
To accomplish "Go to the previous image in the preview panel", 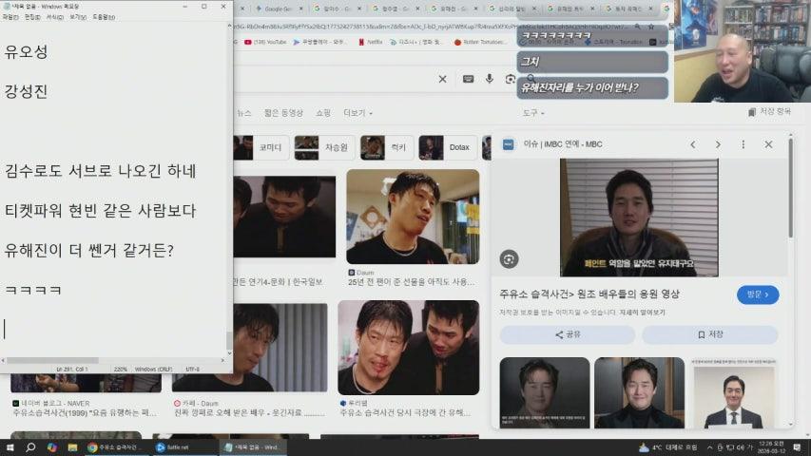I will [693, 144].
